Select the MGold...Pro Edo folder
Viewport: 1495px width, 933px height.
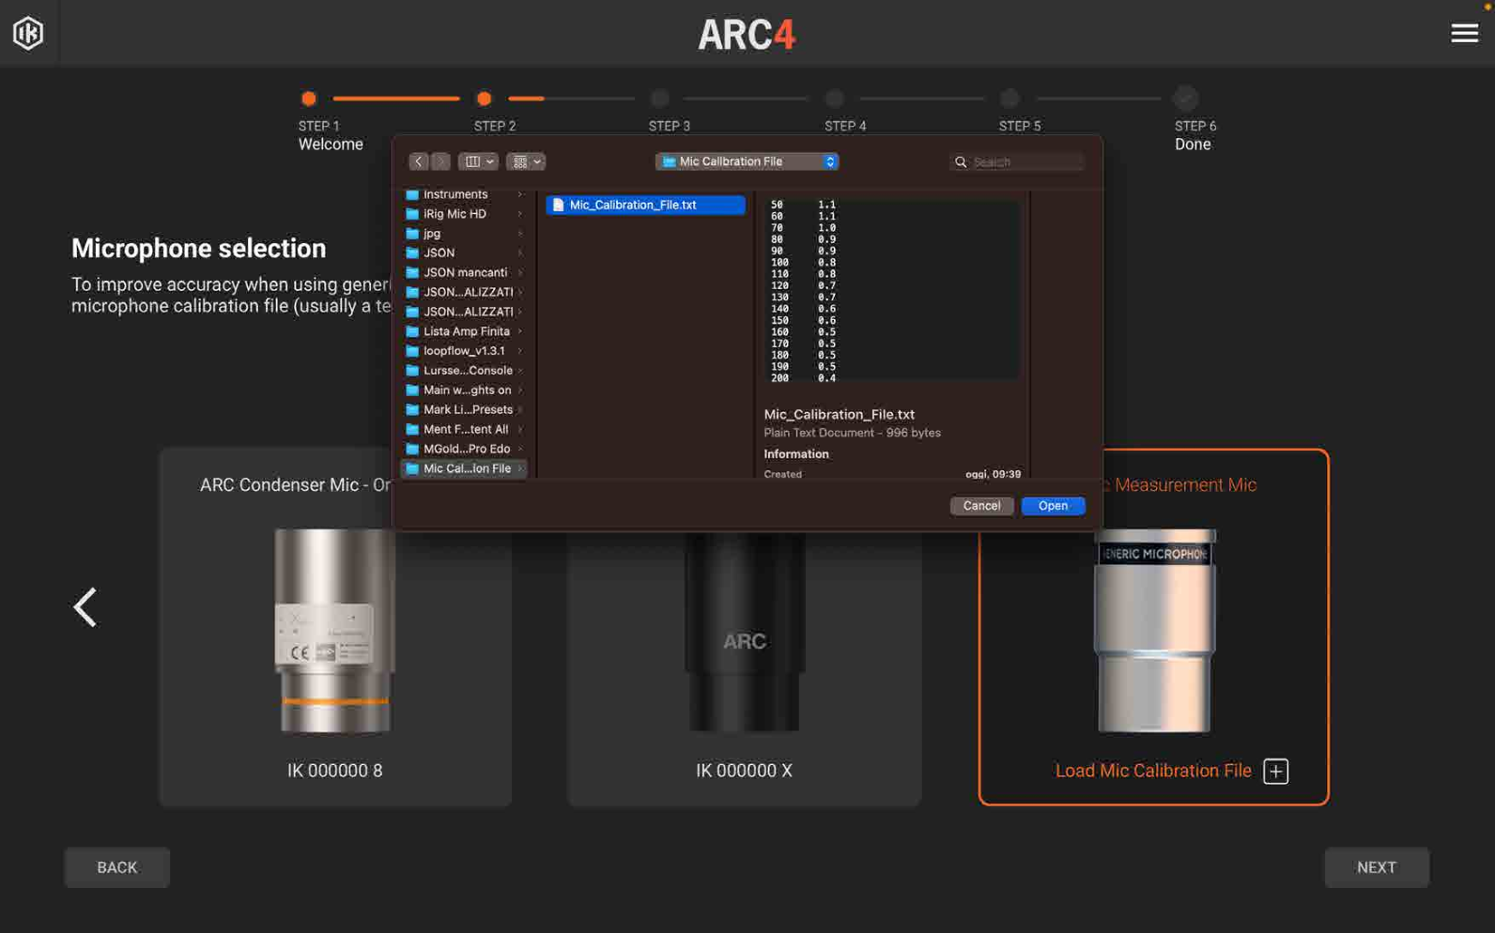click(464, 449)
